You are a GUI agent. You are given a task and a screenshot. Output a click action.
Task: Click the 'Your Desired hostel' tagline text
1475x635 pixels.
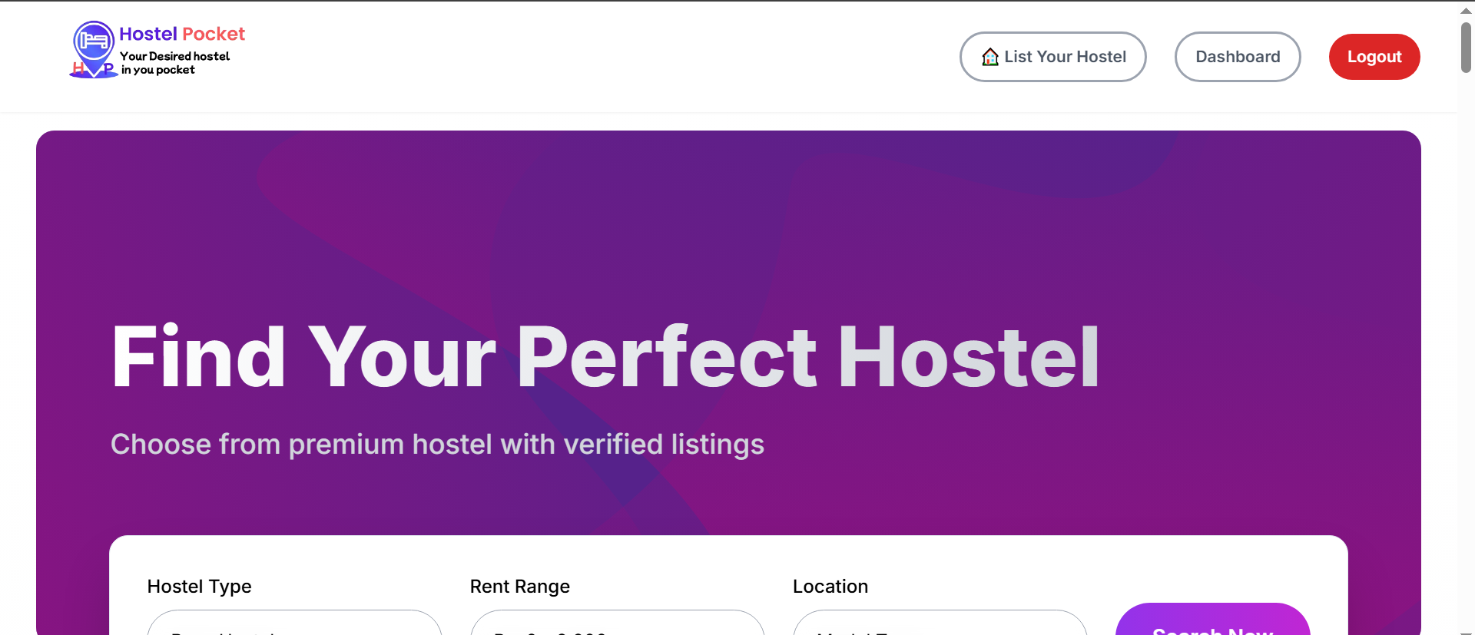[x=174, y=56]
